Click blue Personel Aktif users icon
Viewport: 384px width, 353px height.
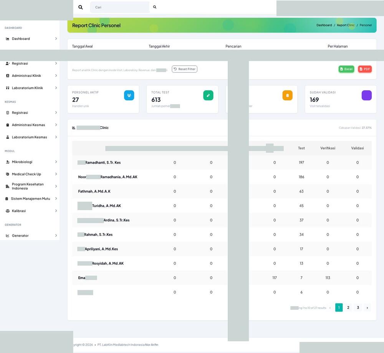click(x=129, y=95)
